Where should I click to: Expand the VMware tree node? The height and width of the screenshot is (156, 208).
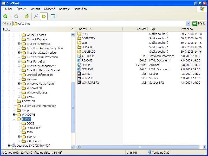pyautogui.click(x=19, y=79)
